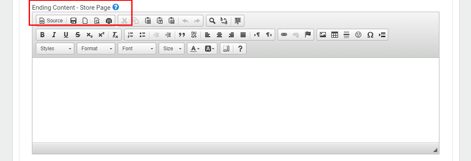Insert a horizontal line
The width and height of the screenshot is (471, 161).
pyautogui.click(x=346, y=35)
